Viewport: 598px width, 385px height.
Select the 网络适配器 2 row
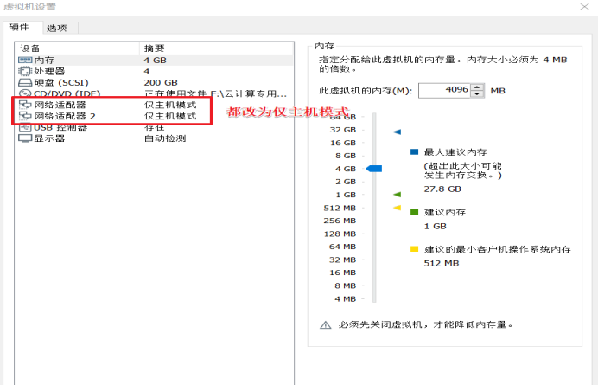[x=155, y=116]
